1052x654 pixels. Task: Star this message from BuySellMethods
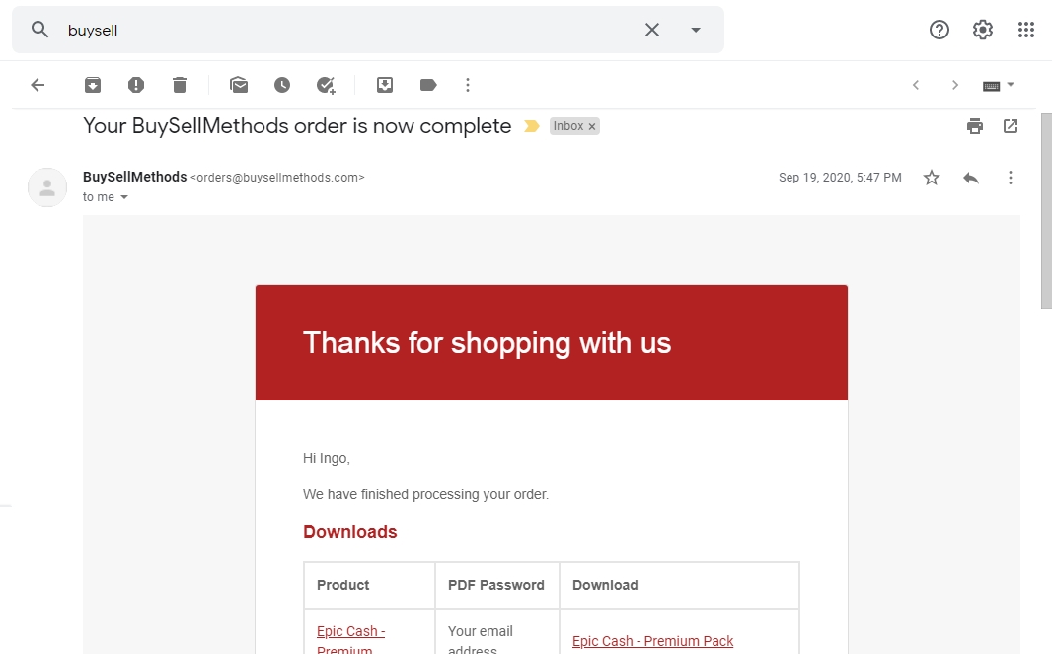[931, 178]
